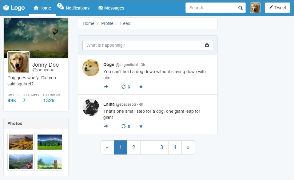Reply to Laika's tweet with arrow icon
This screenshot has width=294, height=180.
pos(106,126)
